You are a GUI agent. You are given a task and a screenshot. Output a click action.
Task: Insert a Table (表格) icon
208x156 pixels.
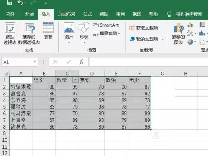[x=48, y=28]
